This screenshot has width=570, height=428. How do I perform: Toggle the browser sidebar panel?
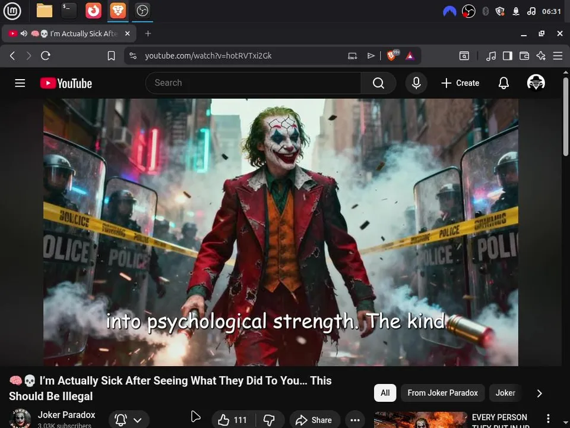[x=508, y=56]
